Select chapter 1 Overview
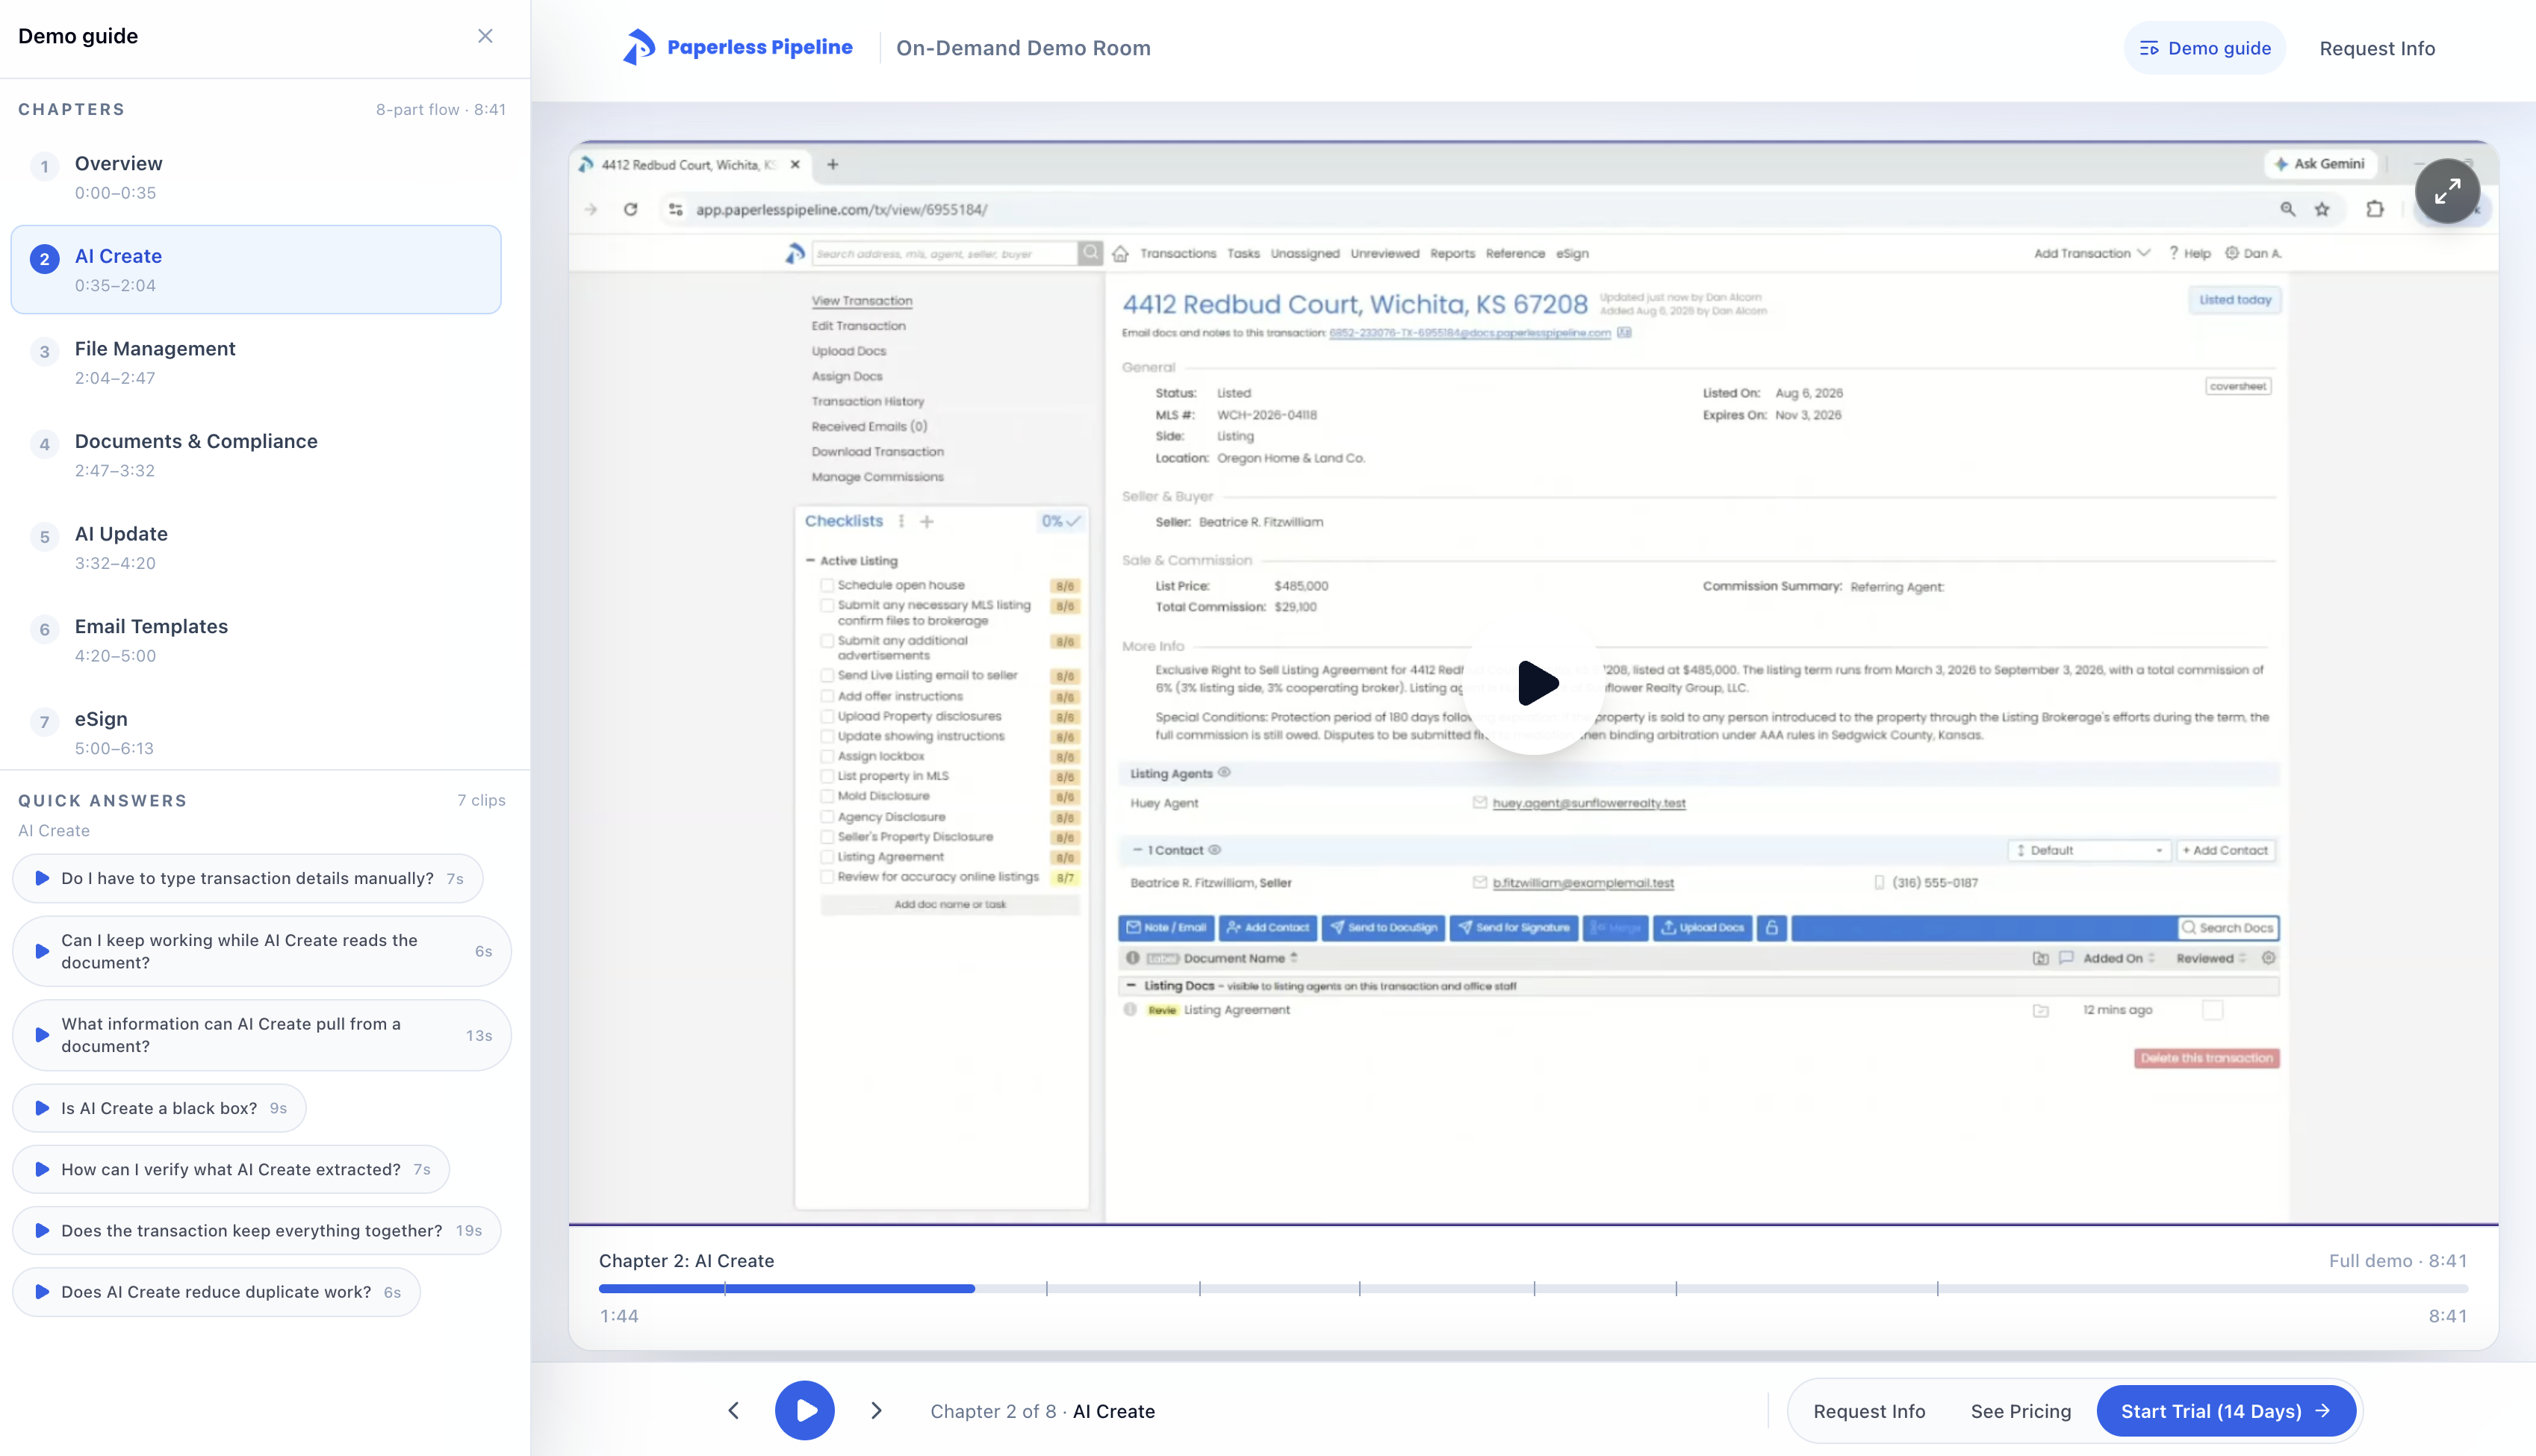2536x1456 pixels. 256,177
